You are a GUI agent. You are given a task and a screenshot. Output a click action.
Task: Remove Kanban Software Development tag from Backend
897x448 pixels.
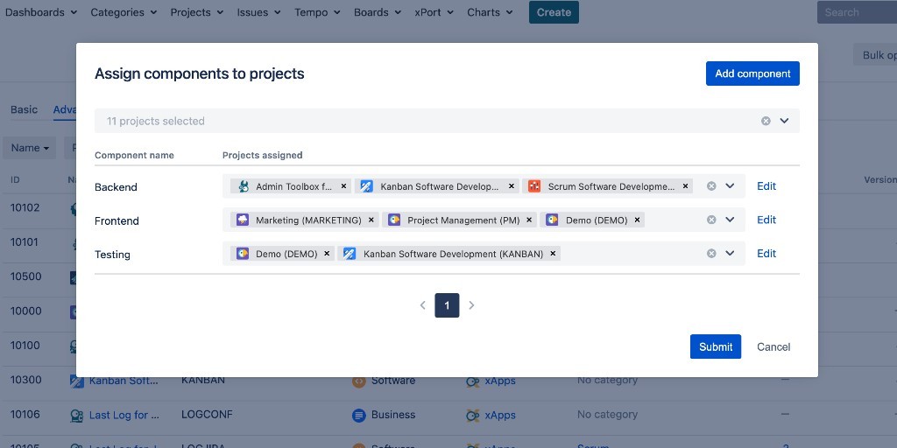[x=512, y=186]
